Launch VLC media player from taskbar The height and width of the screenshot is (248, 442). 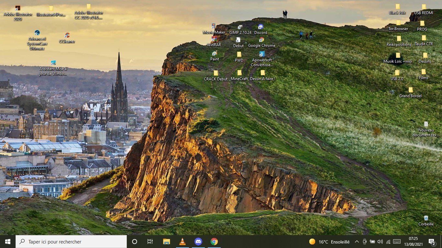point(182,242)
